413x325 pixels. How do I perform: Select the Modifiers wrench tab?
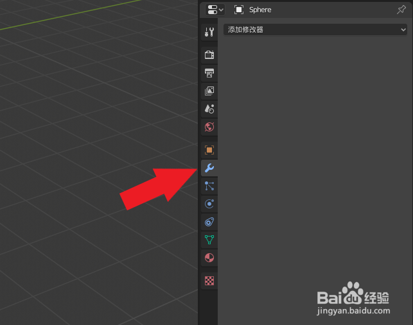coord(209,168)
